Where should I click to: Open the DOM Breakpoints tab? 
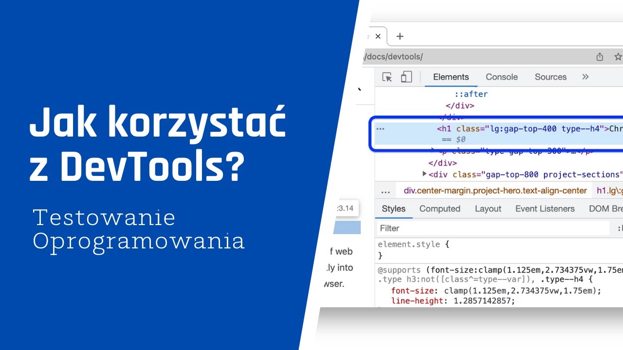[606, 209]
